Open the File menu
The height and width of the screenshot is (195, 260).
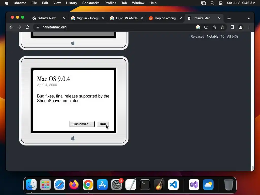(34, 3)
